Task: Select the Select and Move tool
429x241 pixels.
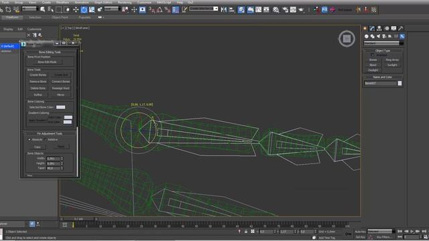Action: click(x=76, y=10)
